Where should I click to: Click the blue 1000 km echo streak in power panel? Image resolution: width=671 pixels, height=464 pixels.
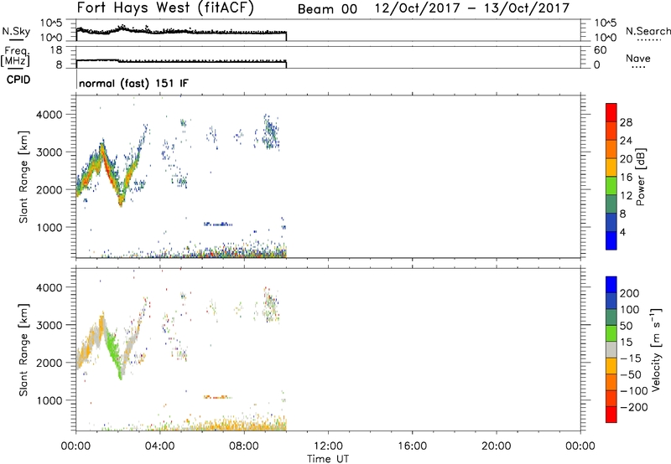click(x=218, y=224)
